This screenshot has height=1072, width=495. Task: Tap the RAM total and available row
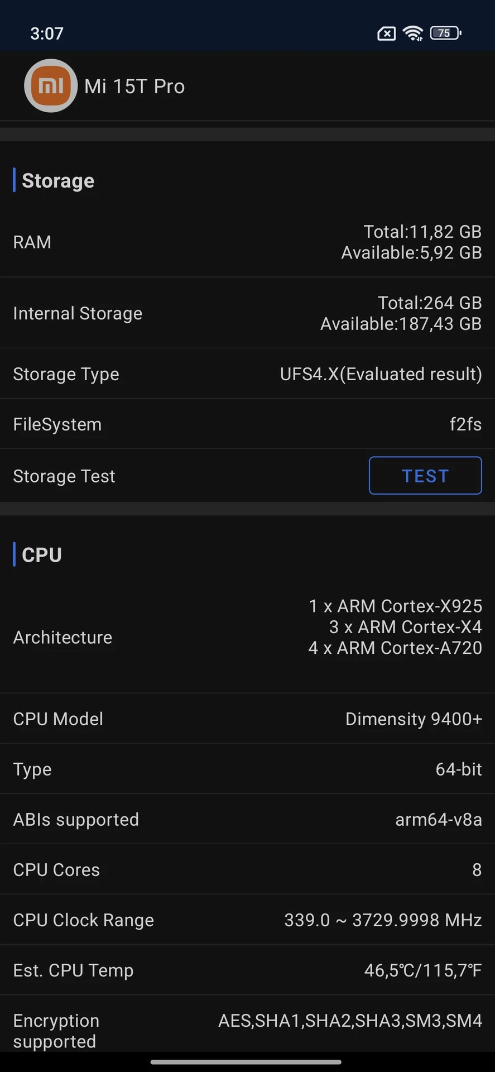pyautogui.click(x=247, y=242)
